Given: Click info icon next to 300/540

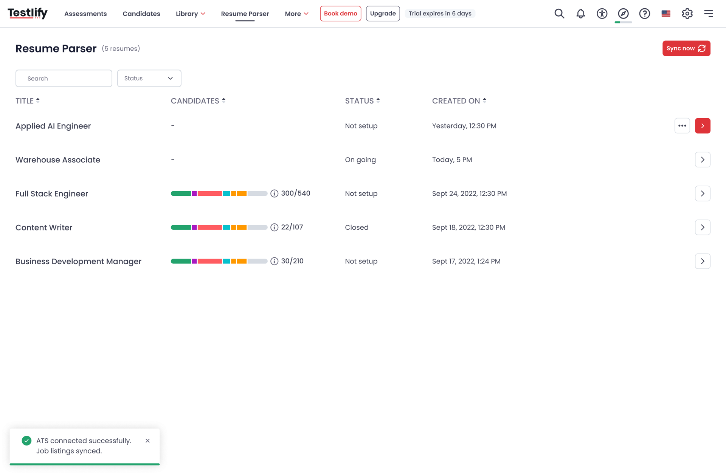Looking at the screenshot, I should pyautogui.click(x=274, y=193).
